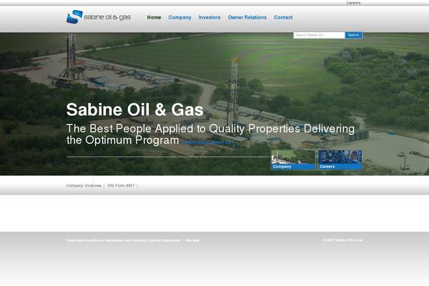429x286 pixels.
Task: Select the Careers thumbnail tile
Action: (340, 160)
